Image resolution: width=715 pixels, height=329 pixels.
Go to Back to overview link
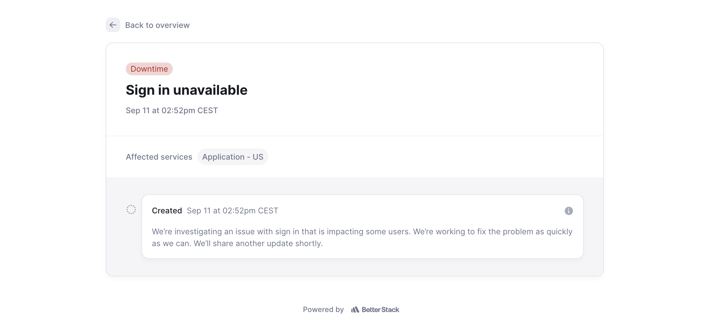157,25
